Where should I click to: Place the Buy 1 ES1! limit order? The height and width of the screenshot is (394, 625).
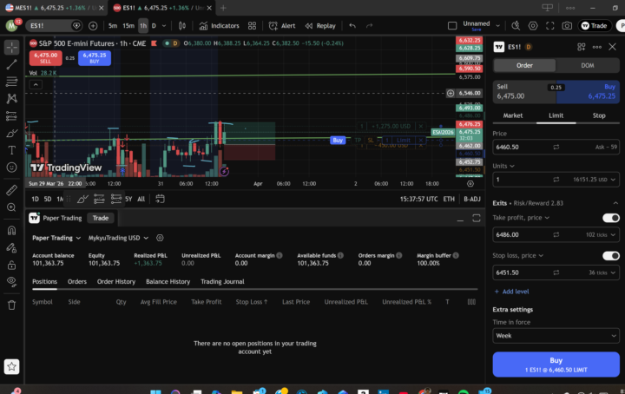pyautogui.click(x=556, y=364)
